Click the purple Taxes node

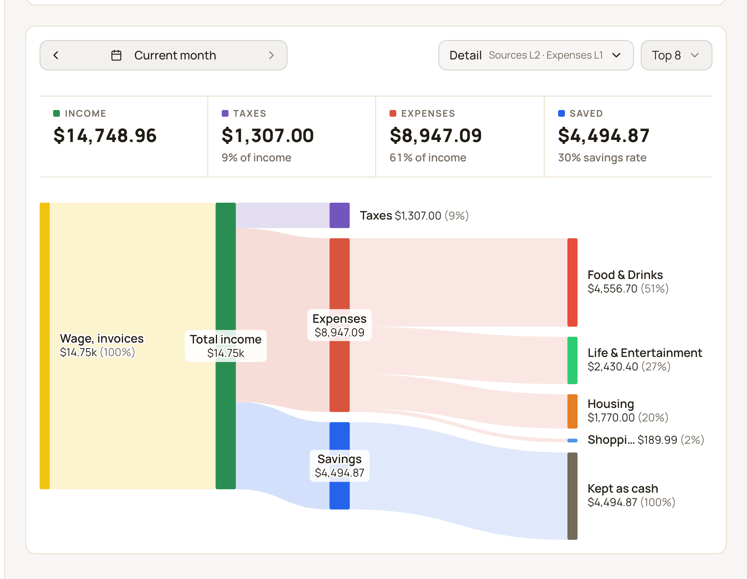(339, 215)
